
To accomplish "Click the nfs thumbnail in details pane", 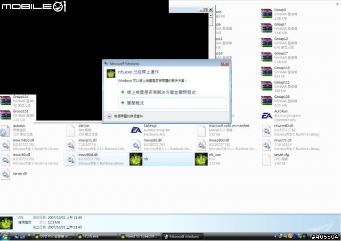I will (6, 223).
